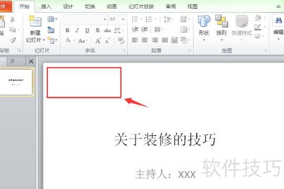Open the Shapes (形状) gallery

tap(204, 27)
